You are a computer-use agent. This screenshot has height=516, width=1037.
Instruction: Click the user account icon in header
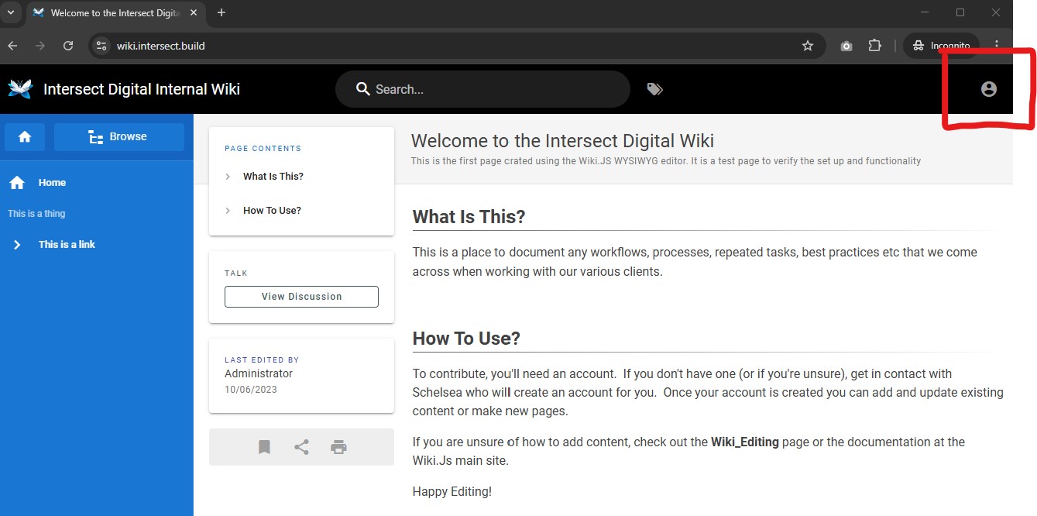988,89
